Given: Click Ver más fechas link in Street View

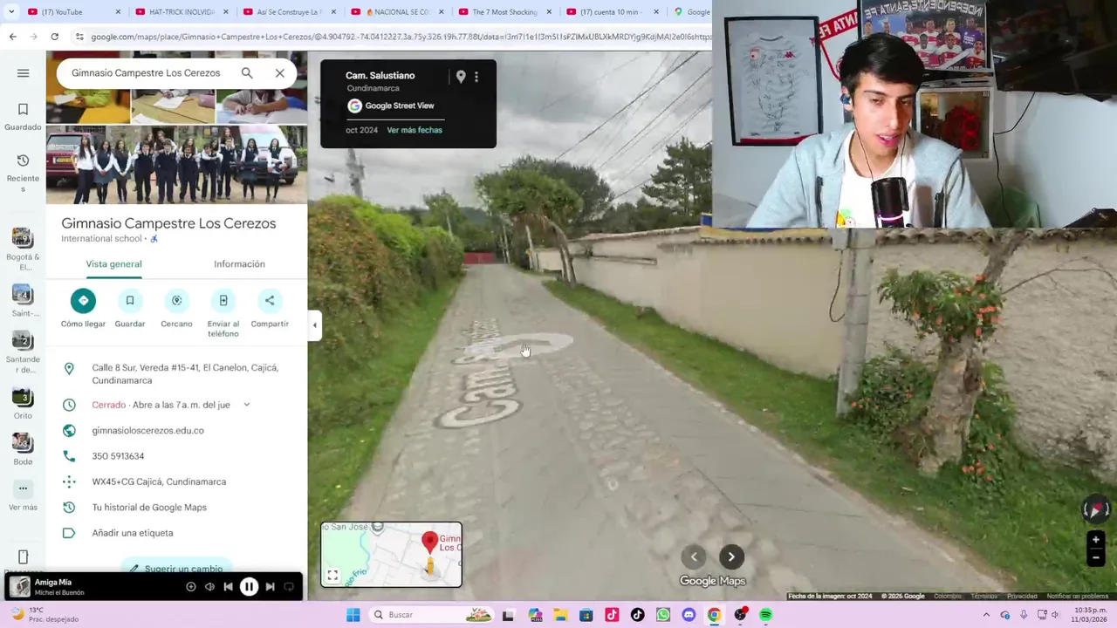Looking at the screenshot, I should [x=415, y=130].
